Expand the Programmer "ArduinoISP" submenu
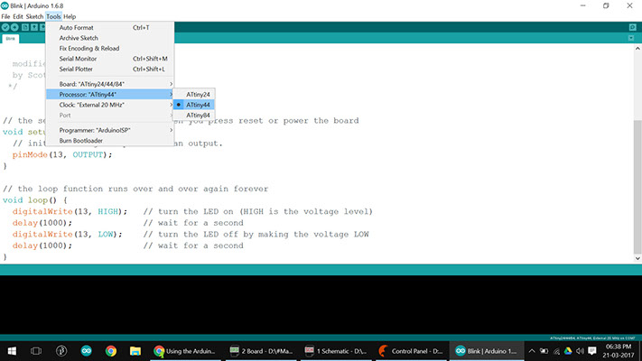This screenshot has height=361, width=642. 110,130
